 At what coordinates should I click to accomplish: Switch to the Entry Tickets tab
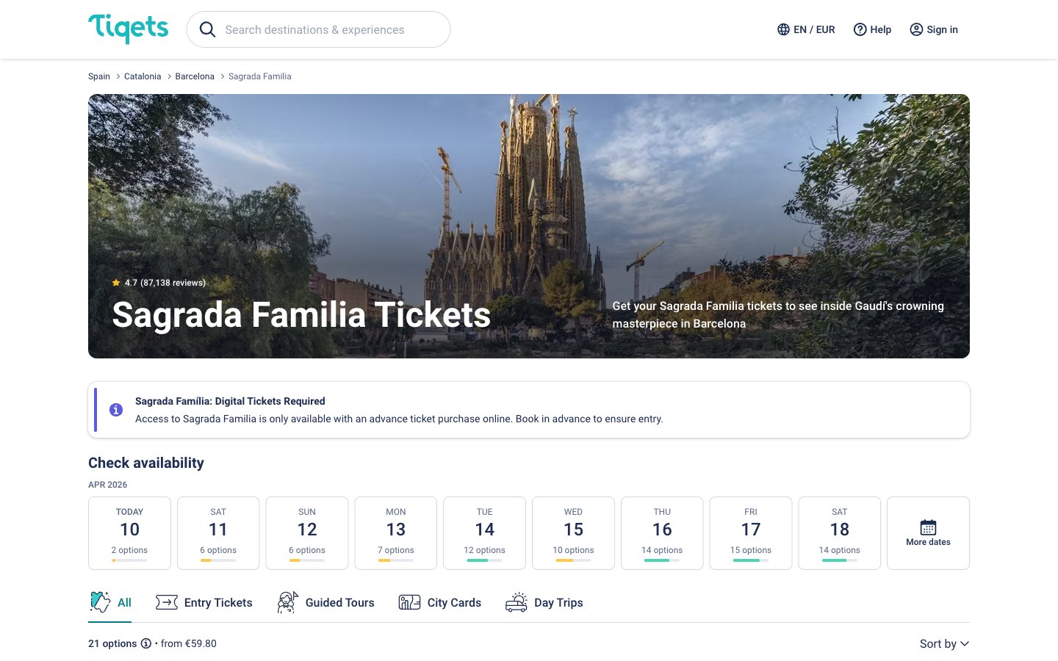coord(204,602)
